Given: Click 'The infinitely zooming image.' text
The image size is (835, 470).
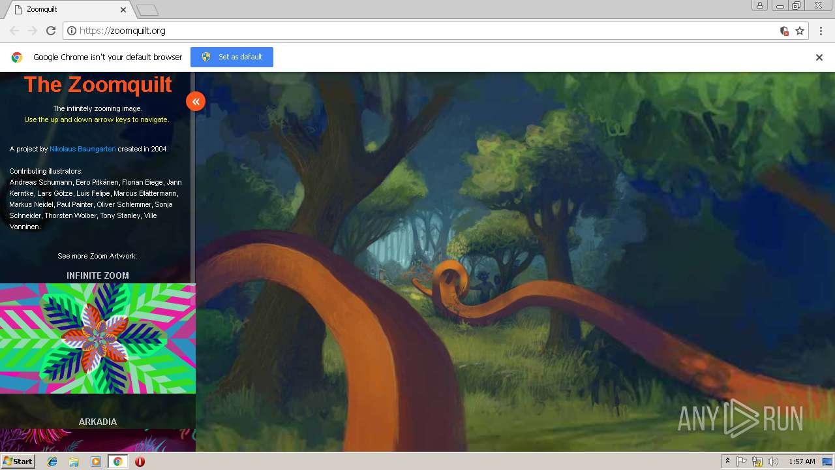Looking at the screenshot, I should coord(97,108).
